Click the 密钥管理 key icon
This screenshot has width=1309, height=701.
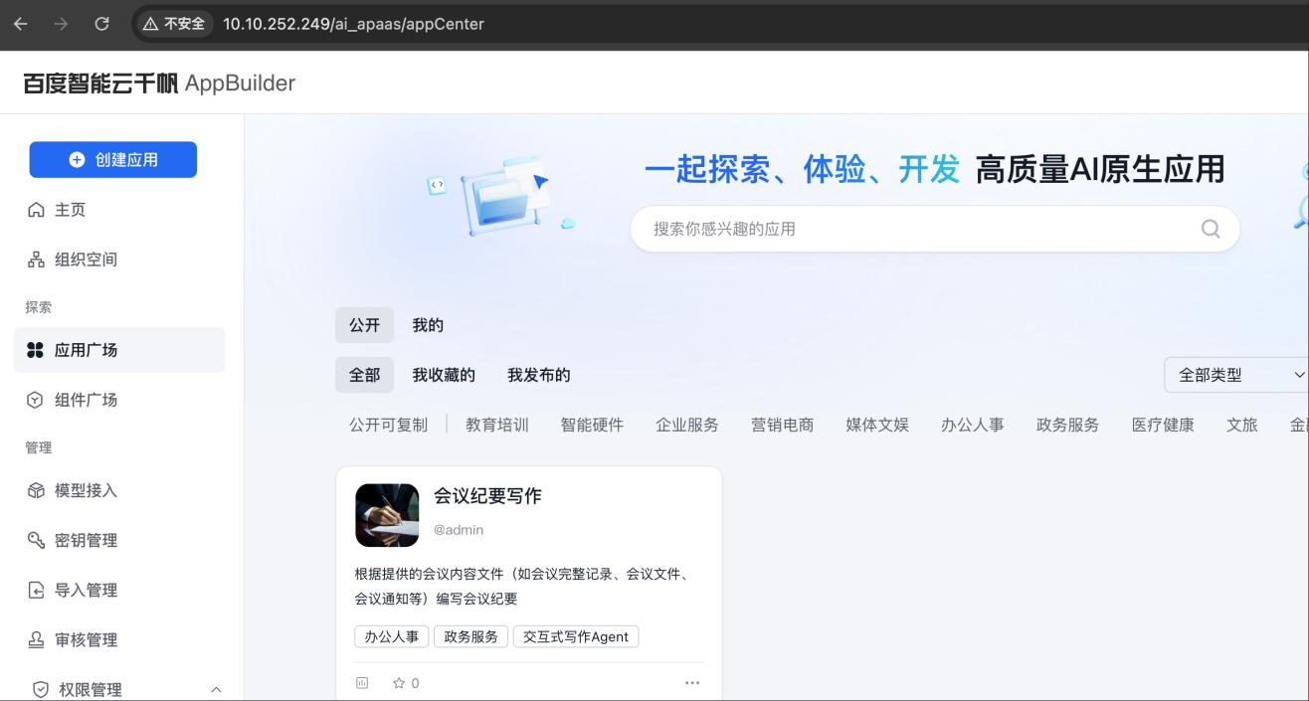37,540
